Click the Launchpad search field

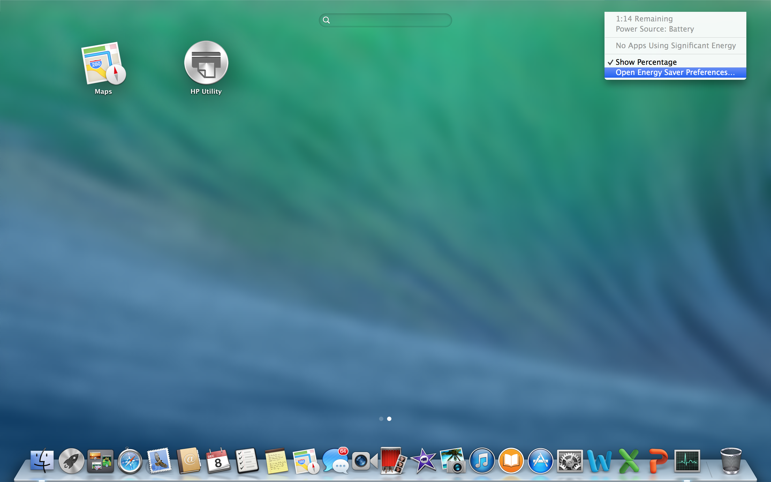[x=385, y=20]
